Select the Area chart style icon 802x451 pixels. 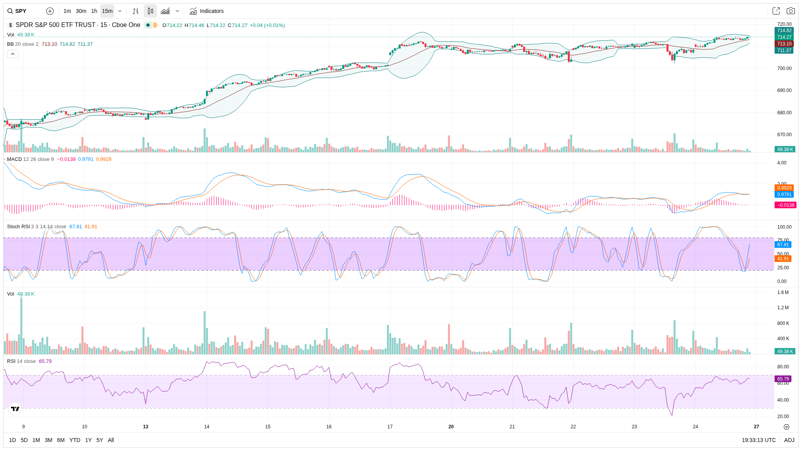coord(165,11)
